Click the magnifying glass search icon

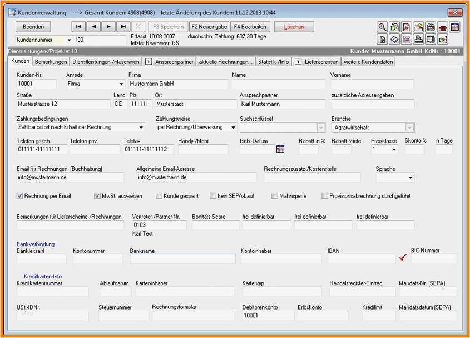pyautogui.click(x=382, y=27)
